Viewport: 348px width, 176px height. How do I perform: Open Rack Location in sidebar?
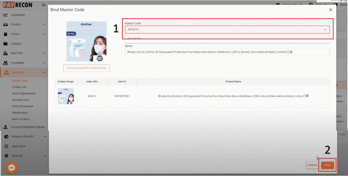coord(21,119)
